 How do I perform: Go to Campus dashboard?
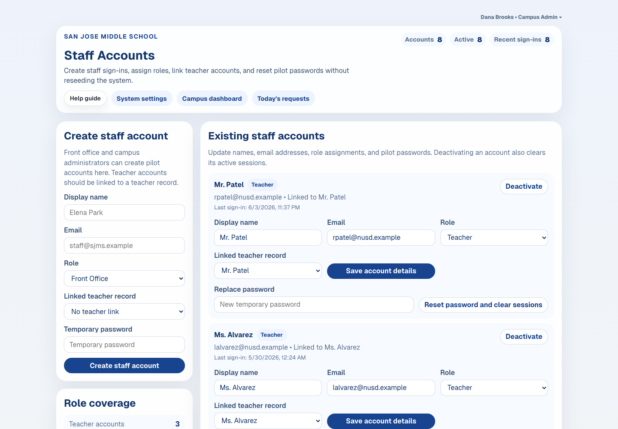[x=212, y=99]
